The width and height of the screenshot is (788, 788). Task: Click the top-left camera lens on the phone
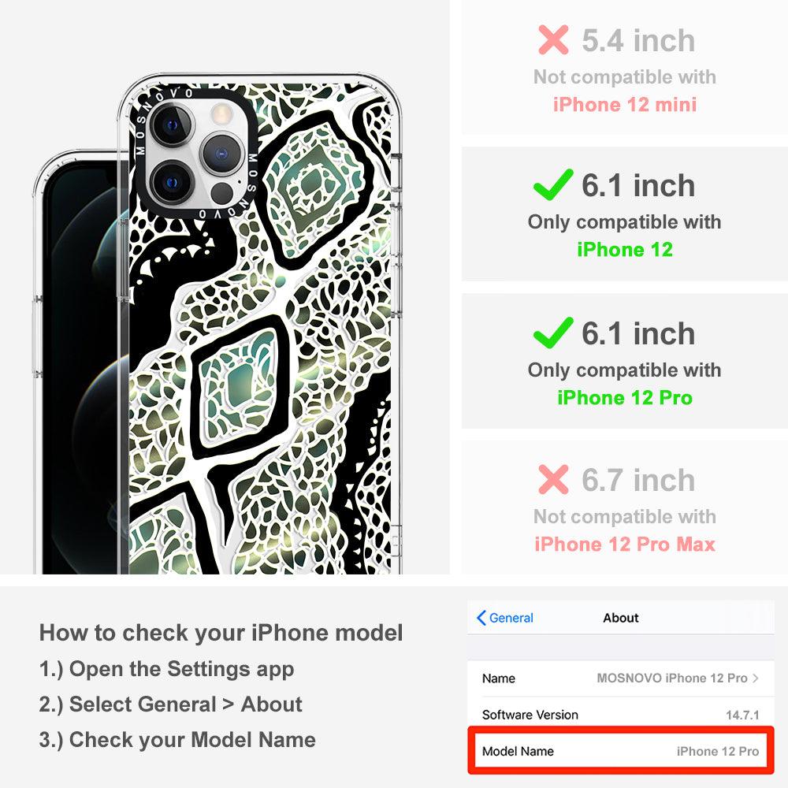click(x=172, y=125)
